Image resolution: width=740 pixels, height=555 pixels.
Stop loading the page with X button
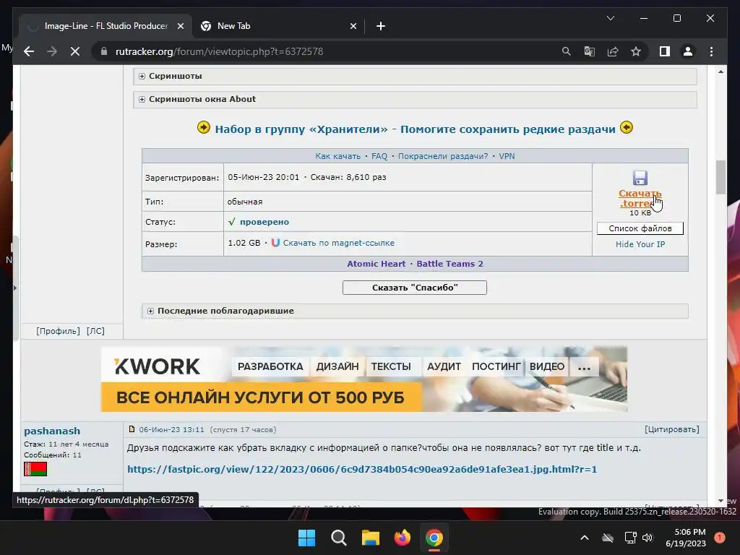point(75,51)
